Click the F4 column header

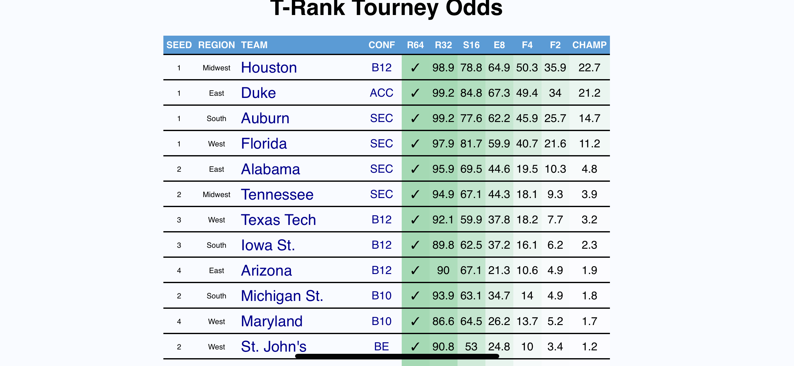[x=527, y=45]
